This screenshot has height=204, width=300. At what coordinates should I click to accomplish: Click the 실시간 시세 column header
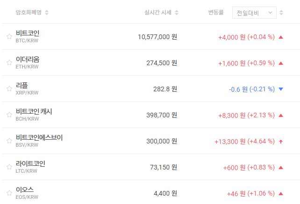tap(158, 13)
